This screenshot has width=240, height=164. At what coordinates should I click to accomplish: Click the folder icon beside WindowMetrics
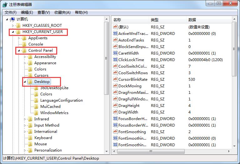[36, 113]
